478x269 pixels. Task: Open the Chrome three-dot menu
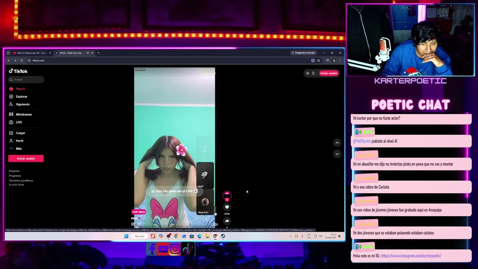(x=340, y=61)
